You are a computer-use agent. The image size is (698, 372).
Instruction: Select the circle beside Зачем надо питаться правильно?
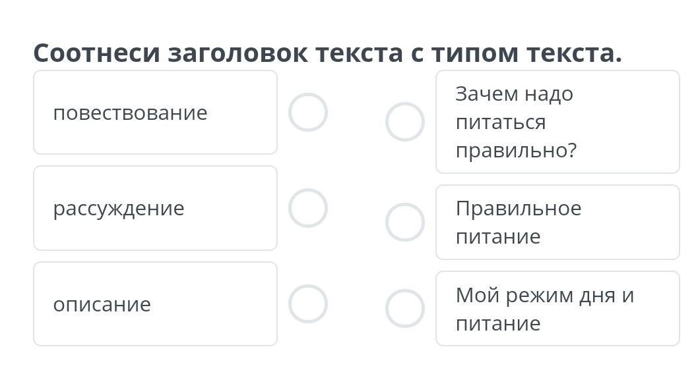[404, 122]
